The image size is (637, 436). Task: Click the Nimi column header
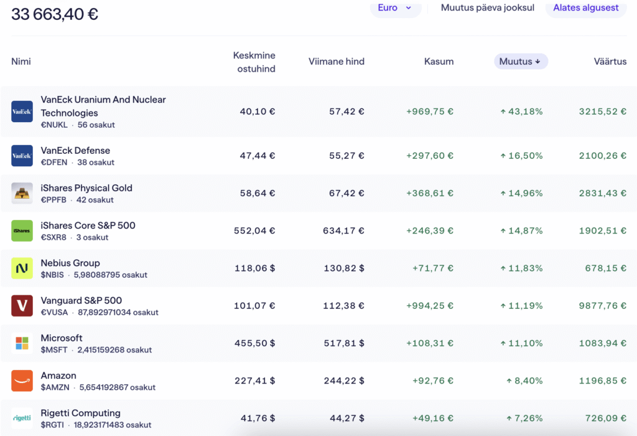(x=21, y=62)
